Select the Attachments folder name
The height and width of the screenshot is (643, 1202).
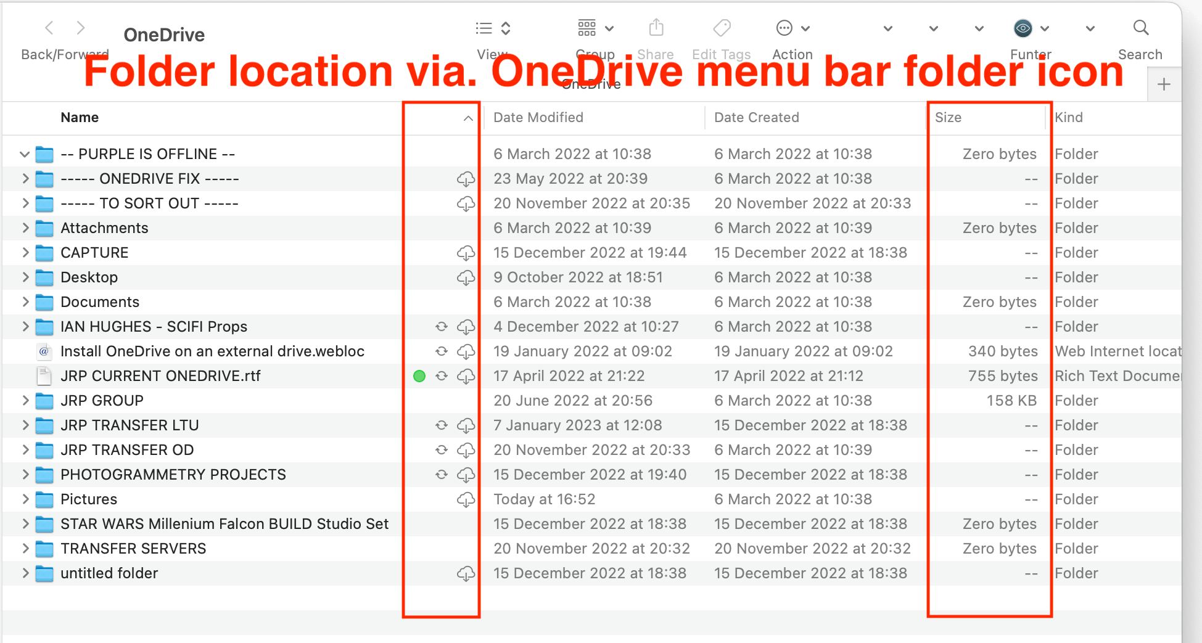104,228
